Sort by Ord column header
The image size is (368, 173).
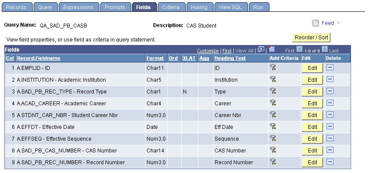[x=173, y=58]
